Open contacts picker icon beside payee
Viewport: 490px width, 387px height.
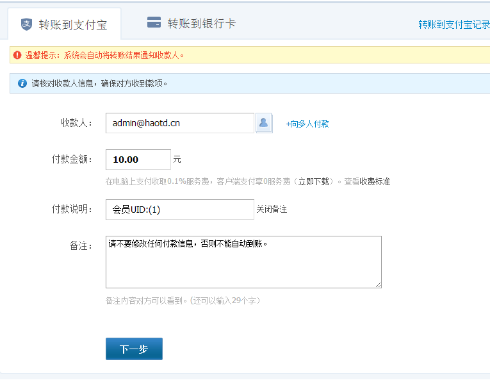pos(264,123)
